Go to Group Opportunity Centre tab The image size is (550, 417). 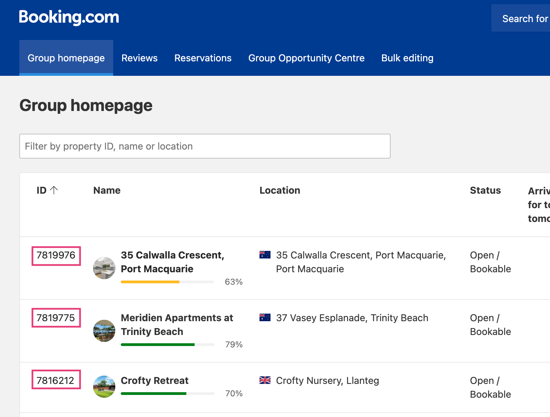(x=306, y=58)
